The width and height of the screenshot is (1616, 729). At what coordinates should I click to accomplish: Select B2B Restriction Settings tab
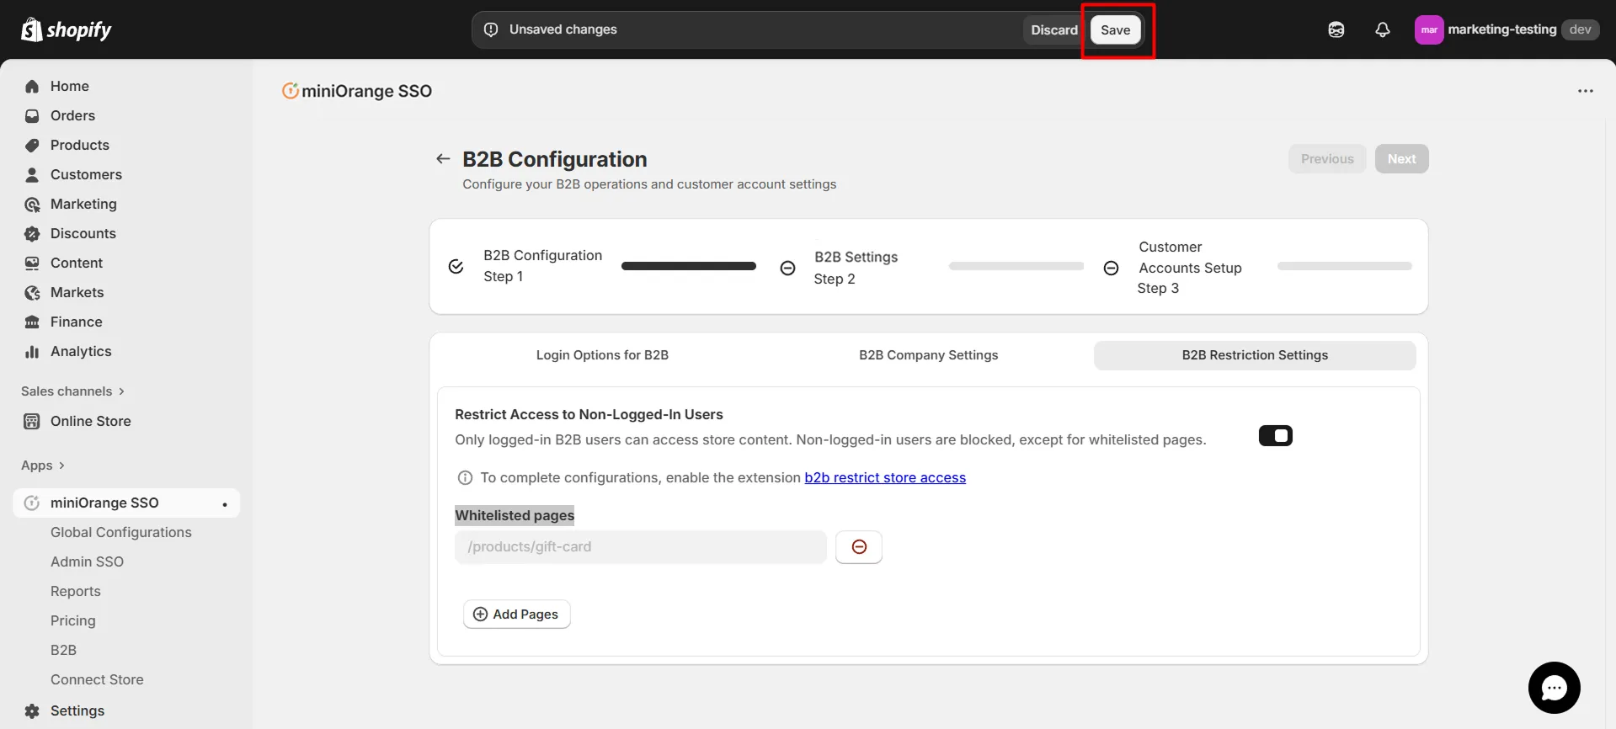click(x=1255, y=355)
